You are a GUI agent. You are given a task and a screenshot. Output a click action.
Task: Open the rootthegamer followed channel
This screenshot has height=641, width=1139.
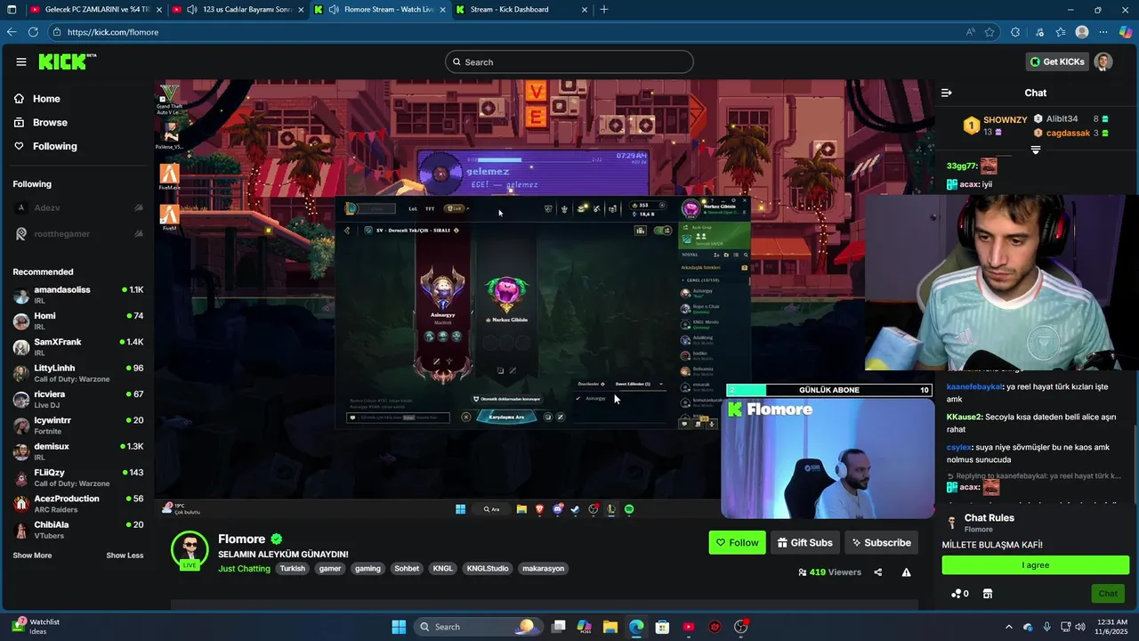[x=77, y=233]
